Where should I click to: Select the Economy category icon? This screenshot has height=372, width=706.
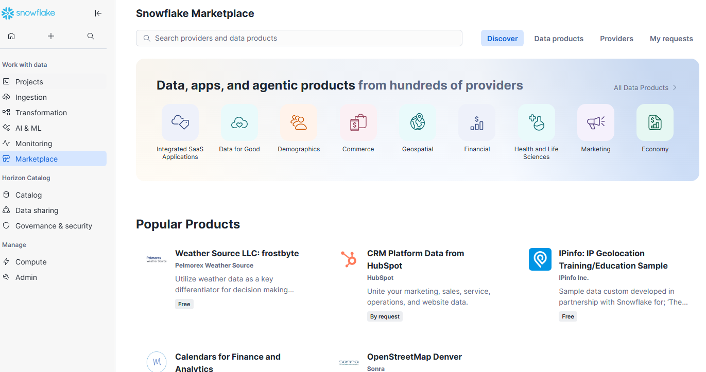[x=655, y=122]
